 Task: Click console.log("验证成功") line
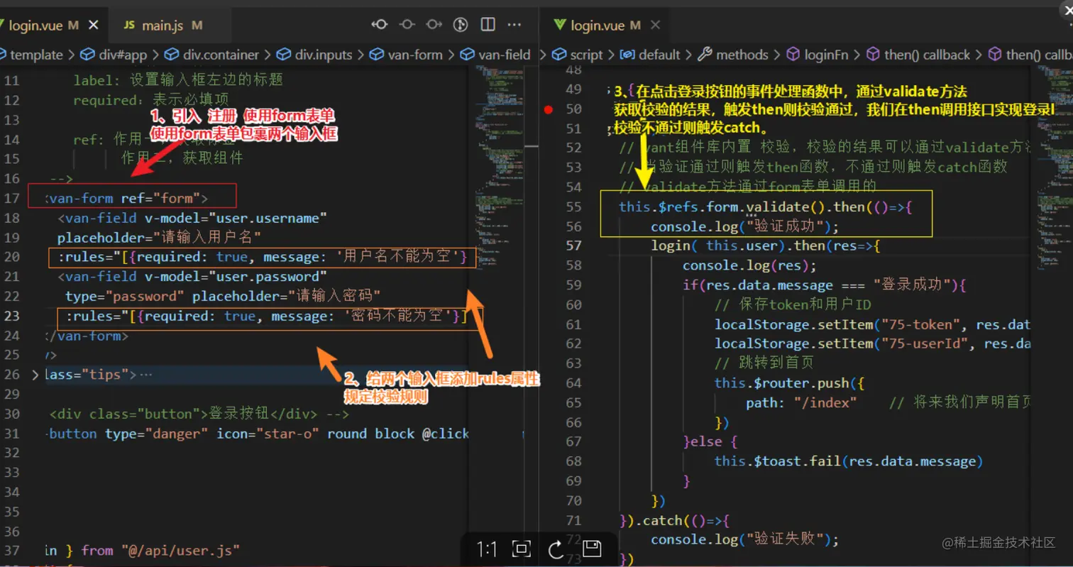coord(745,226)
